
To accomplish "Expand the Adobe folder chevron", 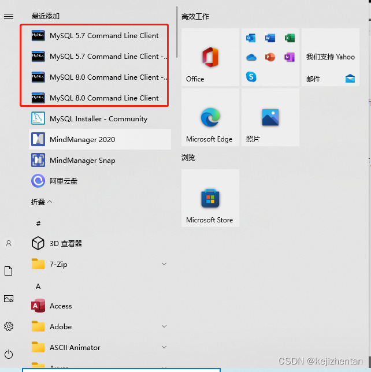I will click(164, 326).
